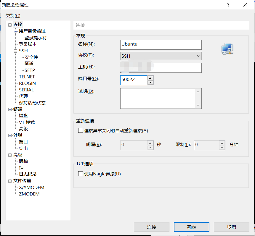Collapse the SSH tree node
The width and height of the screenshot is (255, 236).
click(x=15, y=51)
